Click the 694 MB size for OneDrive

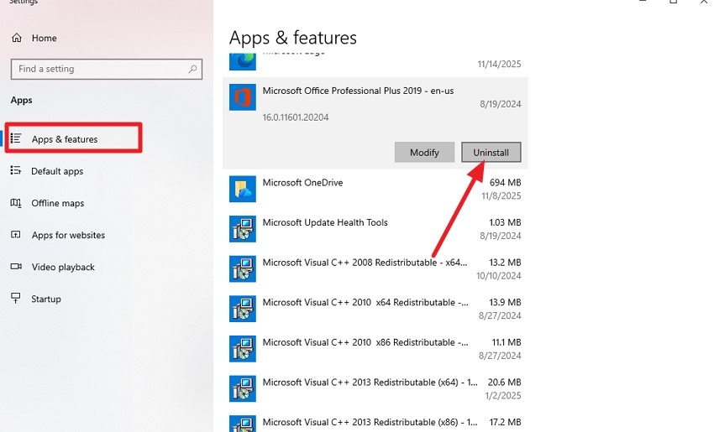coord(505,182)
